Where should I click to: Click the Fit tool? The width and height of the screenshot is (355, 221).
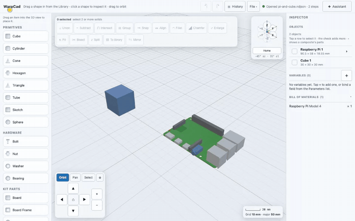click(x=63, y=40)
